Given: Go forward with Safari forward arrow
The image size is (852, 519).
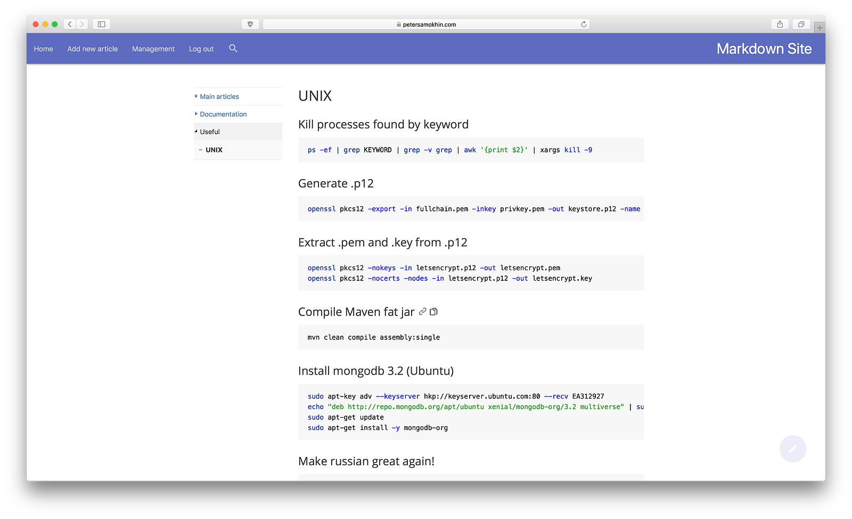Looking at the screenshot, I should pos(82,24).
